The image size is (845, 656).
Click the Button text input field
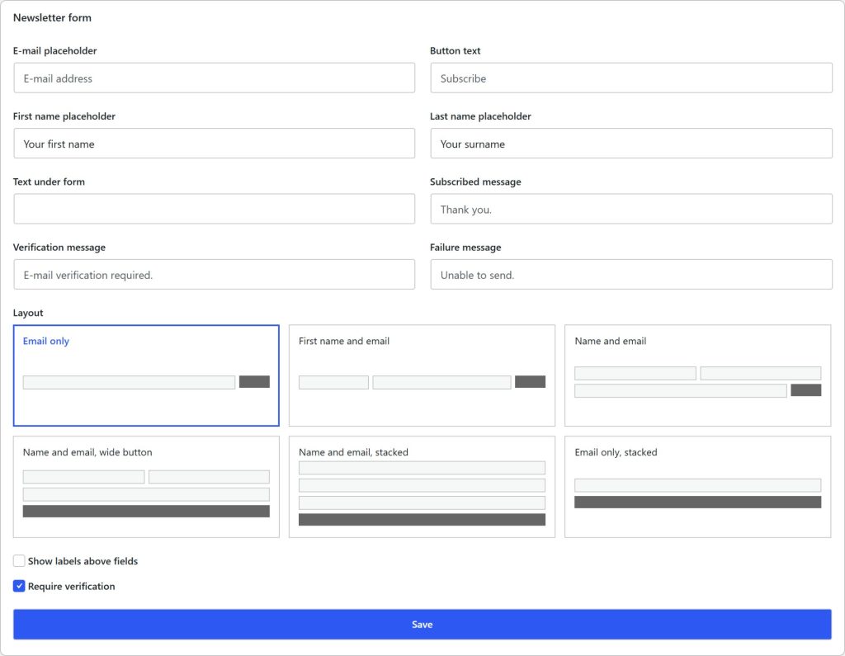(x=631, y=78)
